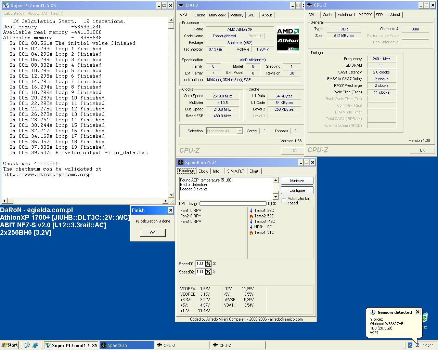
Task: Click the AMD Athlon XP logo
Action: [x=288, y=40]
